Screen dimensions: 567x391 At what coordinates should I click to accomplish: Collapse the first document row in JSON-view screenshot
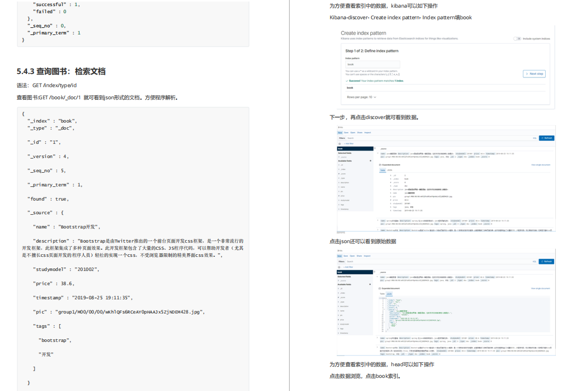[x=377, y=277]
